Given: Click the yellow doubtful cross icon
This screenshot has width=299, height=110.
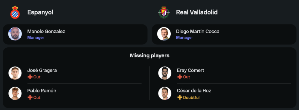Looking at the screenshot, I should pos(180,97).
